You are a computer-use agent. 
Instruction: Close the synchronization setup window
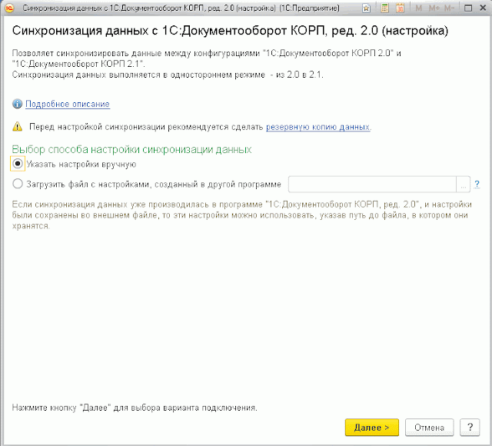[484, 8]
